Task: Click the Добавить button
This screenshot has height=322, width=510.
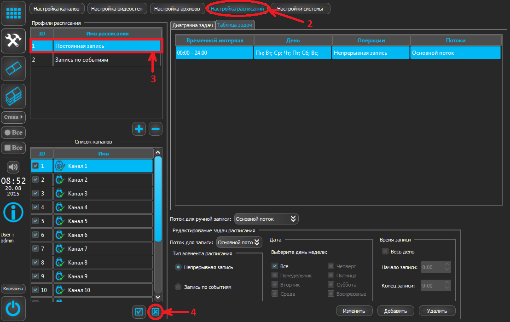Action: (x=395, y=311)
